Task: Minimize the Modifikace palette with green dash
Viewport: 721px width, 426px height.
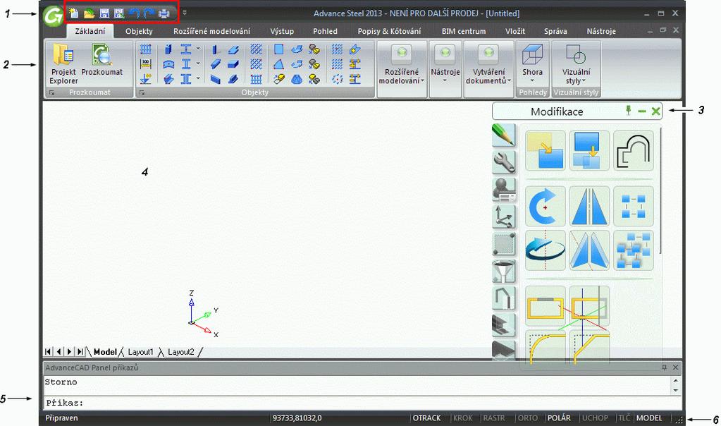Action: click(642, 111)
